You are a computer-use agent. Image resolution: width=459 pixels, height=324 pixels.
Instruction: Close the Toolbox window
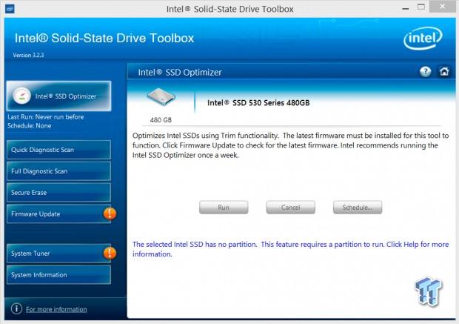443,7
